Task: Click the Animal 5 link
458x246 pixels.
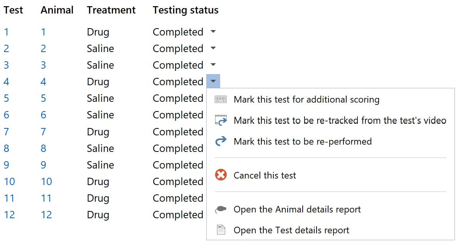Action: coord(43,98)
